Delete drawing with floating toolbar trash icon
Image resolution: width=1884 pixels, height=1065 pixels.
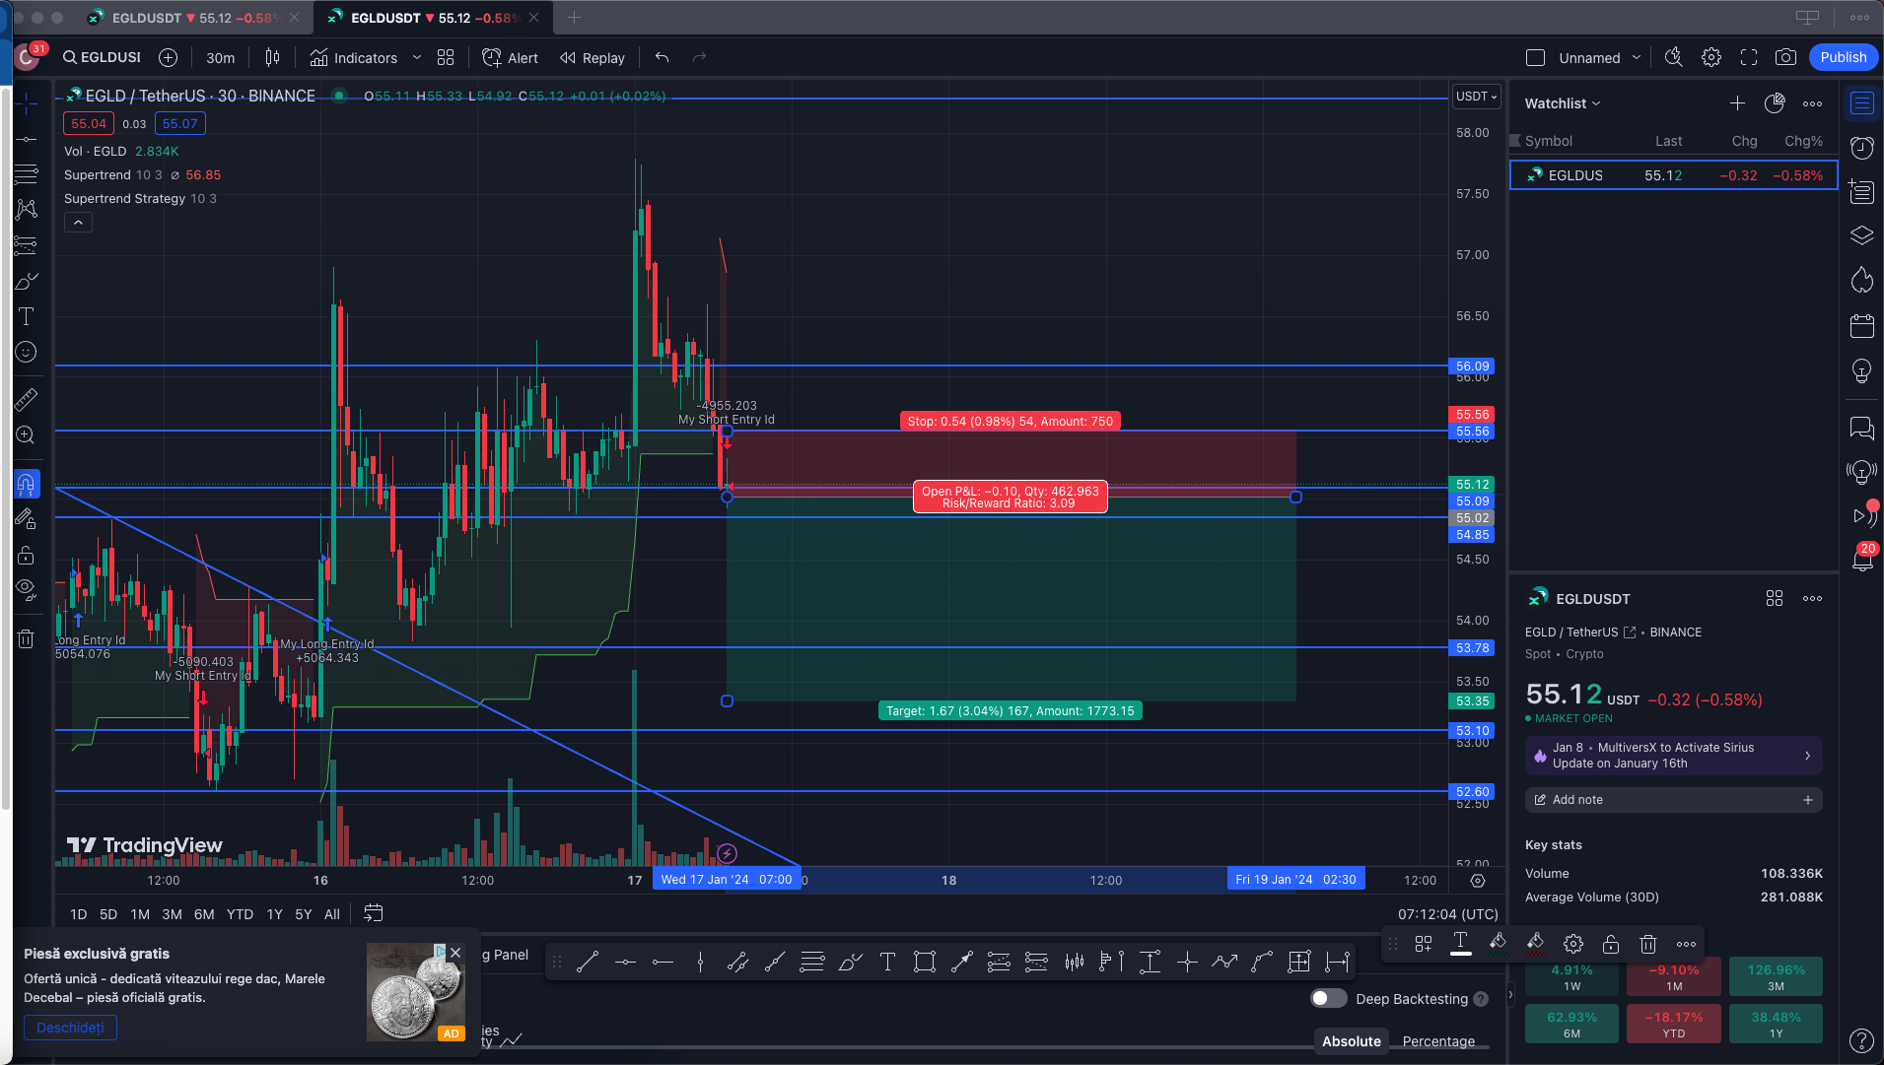[x=1647, y=944]
